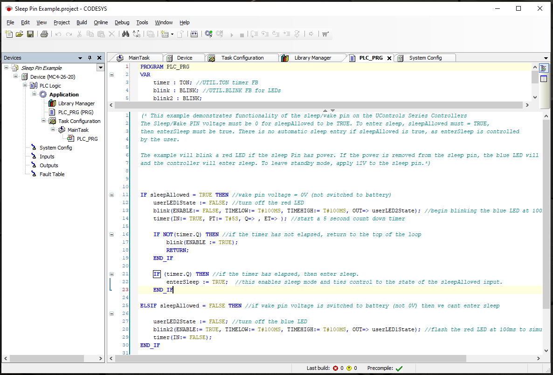Image resolution: width=553 pixels, height=375 pixels.
Task: Click the Save project toolbar icon
Action: (30, 34)
